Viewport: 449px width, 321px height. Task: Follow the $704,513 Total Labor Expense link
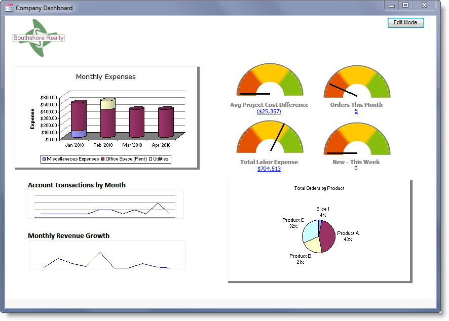coord(269,168)
